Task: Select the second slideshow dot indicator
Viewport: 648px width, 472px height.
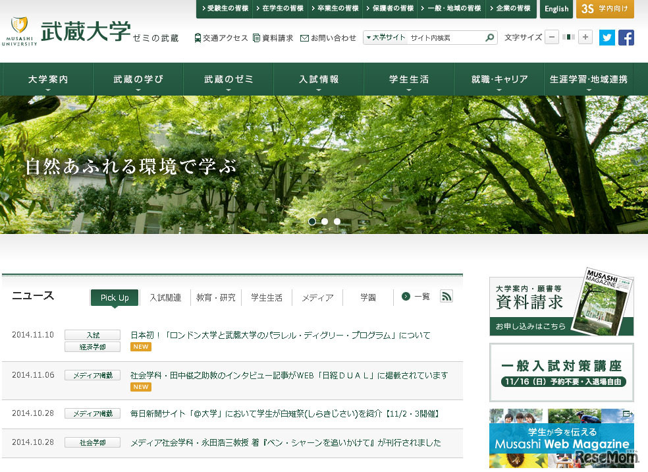Action: click(325, 221)
